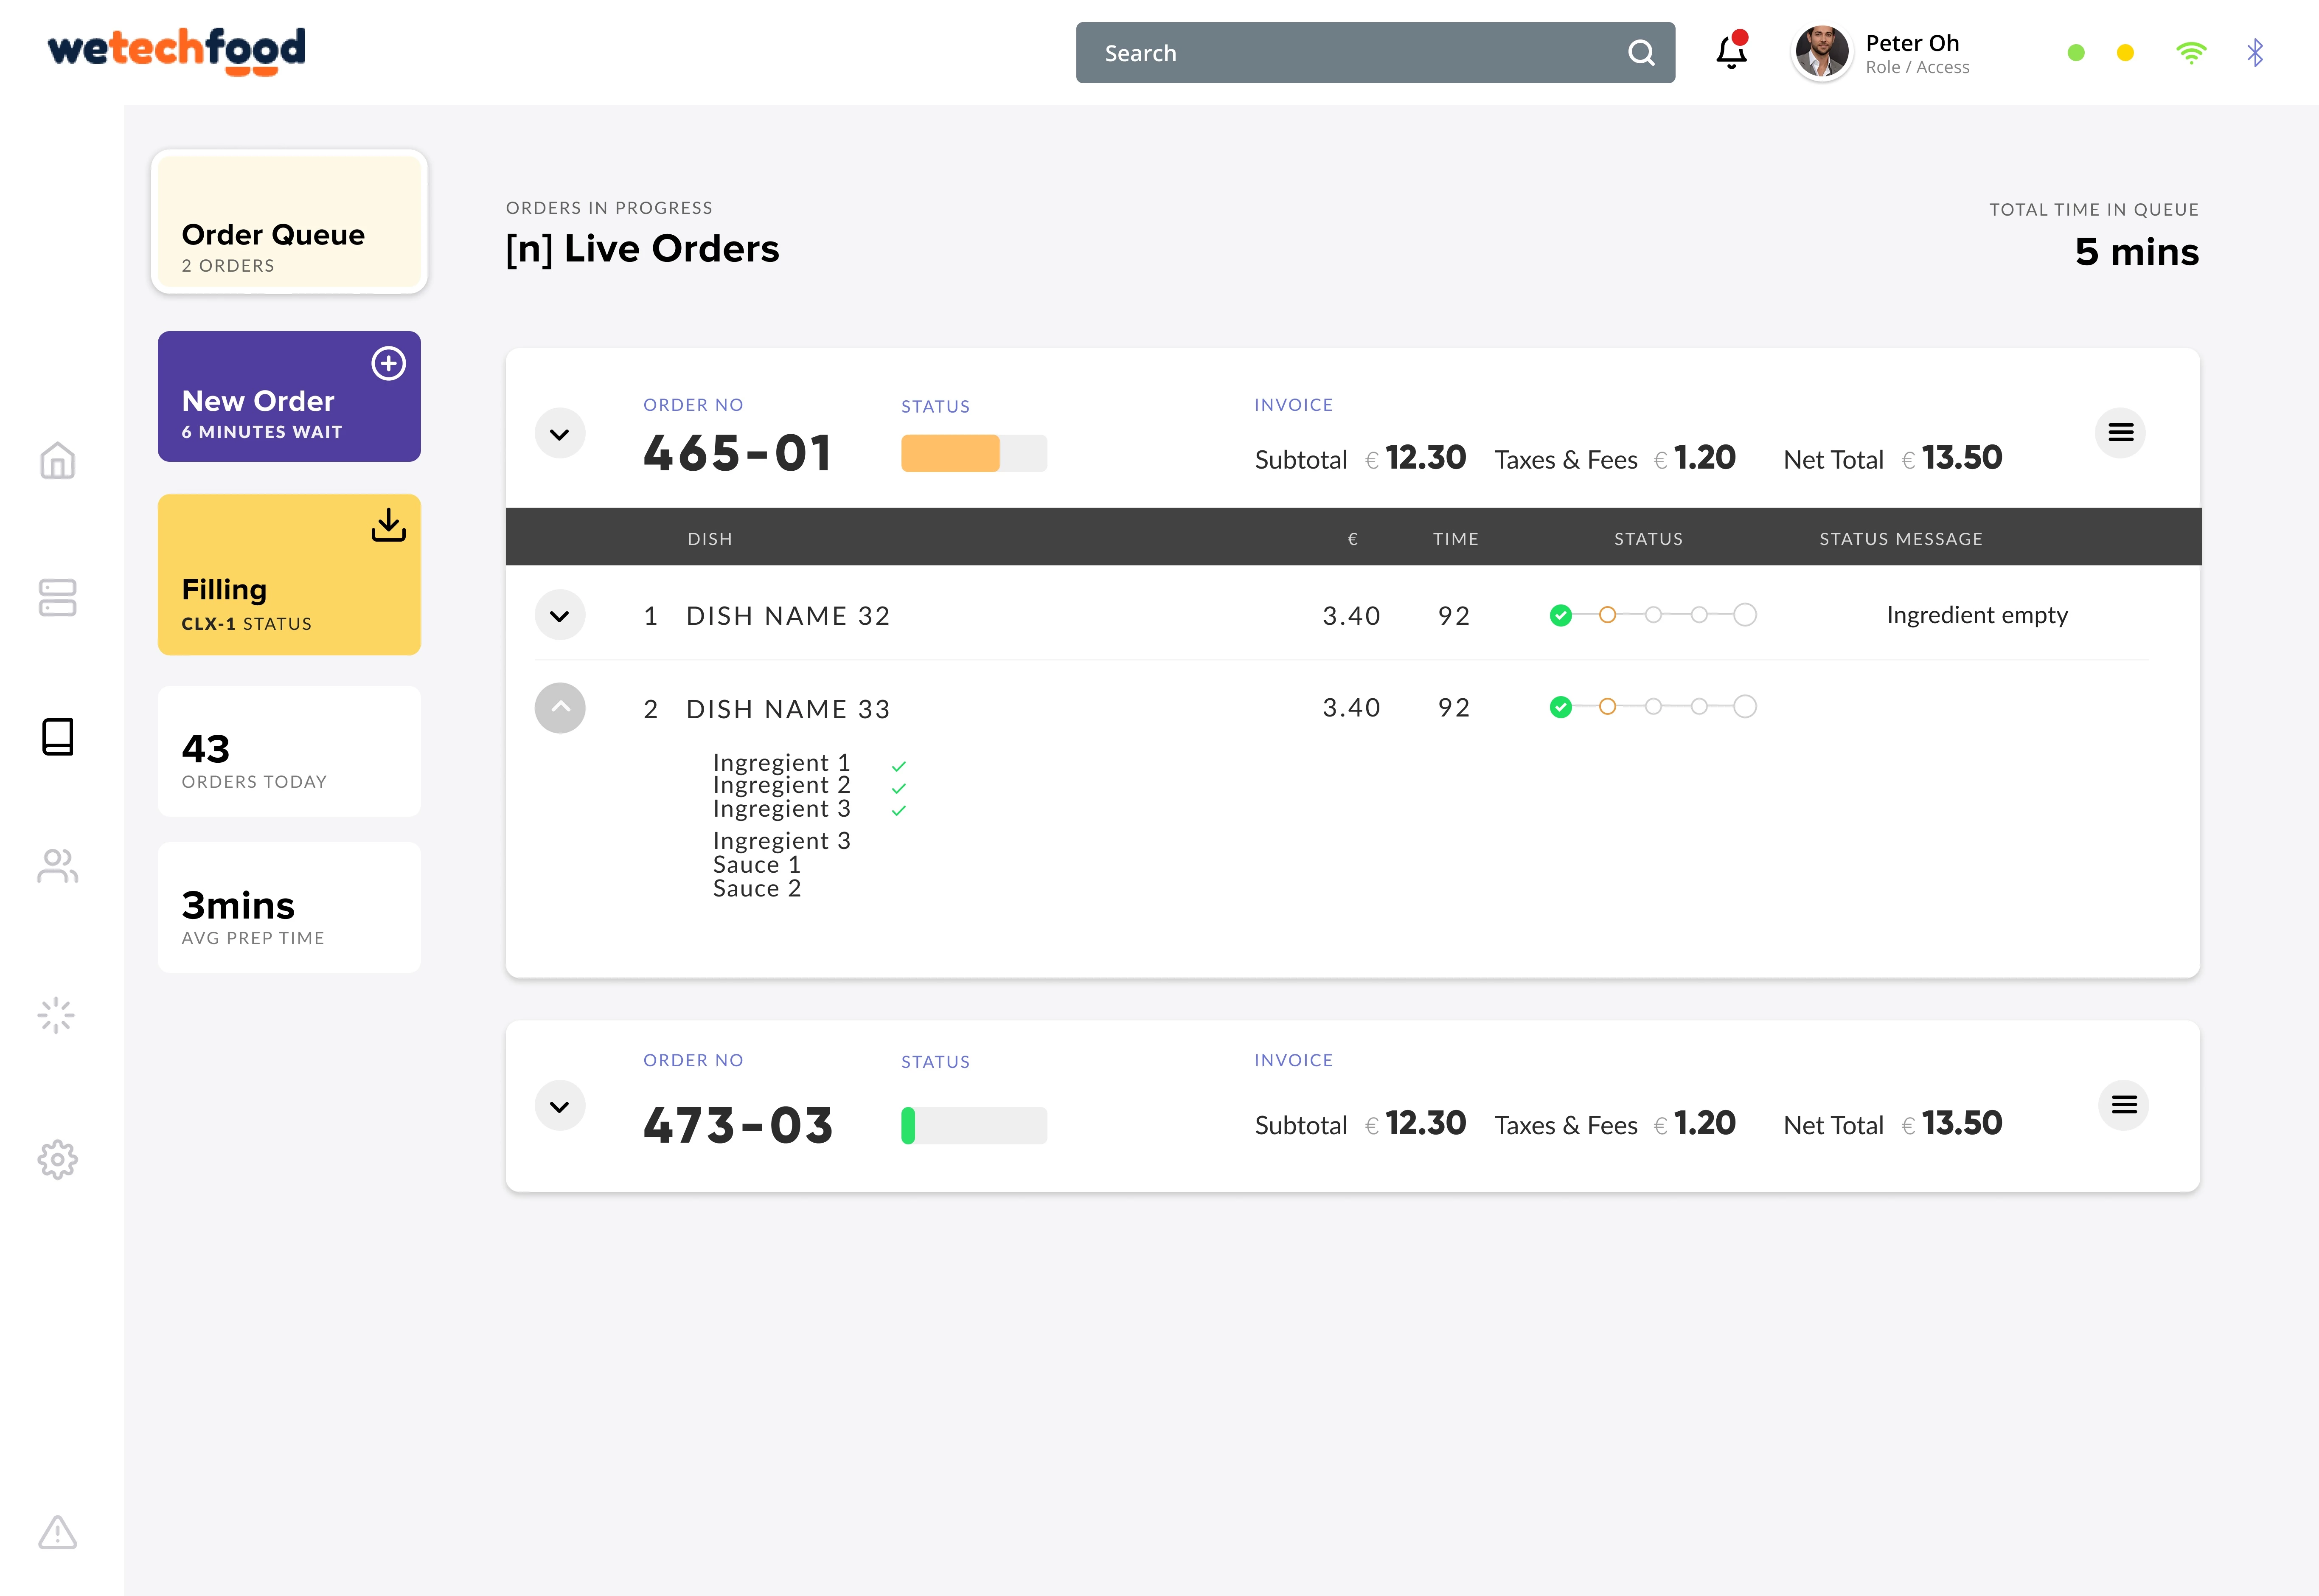Image resolution: width=2319 pixels, height=1596 pixels.
Task: Click the search magnifier icon
Action: [x=1641, y=52]
